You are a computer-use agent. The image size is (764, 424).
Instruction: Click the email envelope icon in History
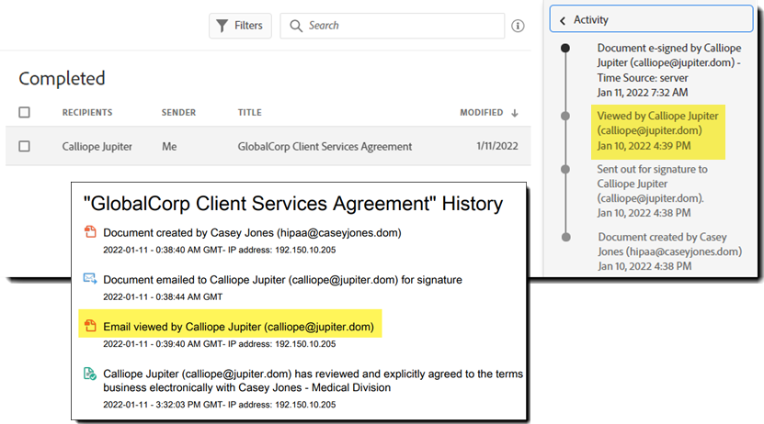[x=90, y=279]
